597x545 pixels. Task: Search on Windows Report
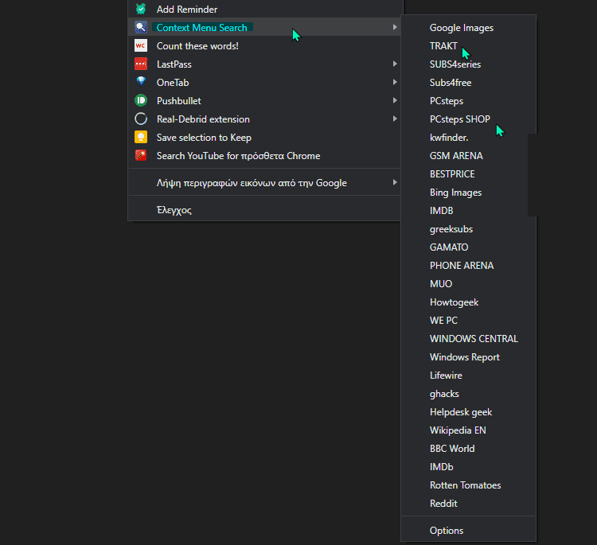tap(469, 357)
